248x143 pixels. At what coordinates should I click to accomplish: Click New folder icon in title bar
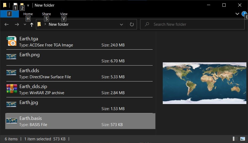(x=22, y=5)
